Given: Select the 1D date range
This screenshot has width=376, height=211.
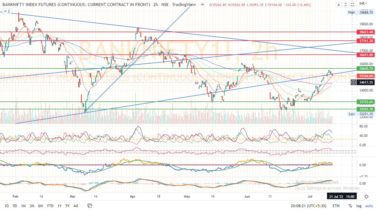Looking at the screenshot, I should point(7,206).
